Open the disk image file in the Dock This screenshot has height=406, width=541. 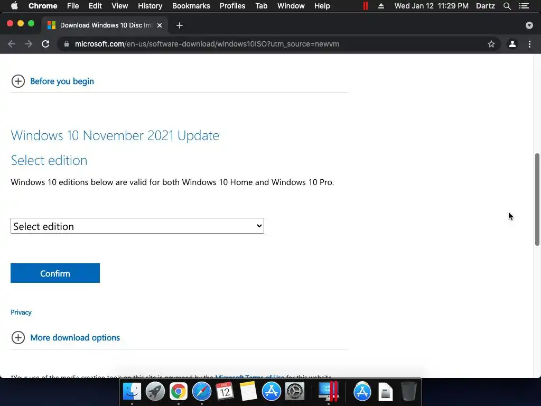[385, 392]
